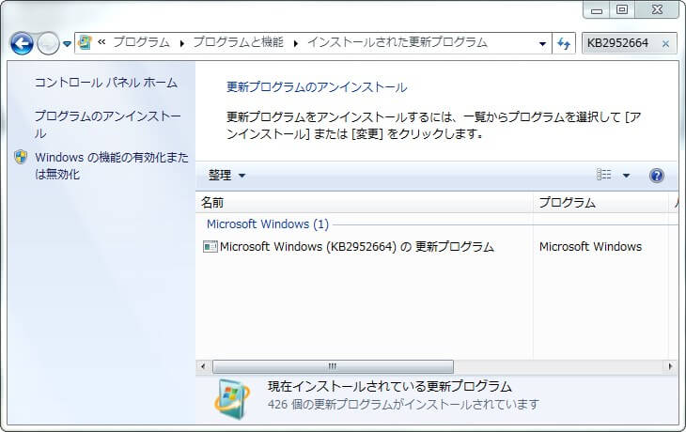Click 更新プログラムのアンインストール heading
The width and height of the screenshot is (686, 432).
(317, 87)
